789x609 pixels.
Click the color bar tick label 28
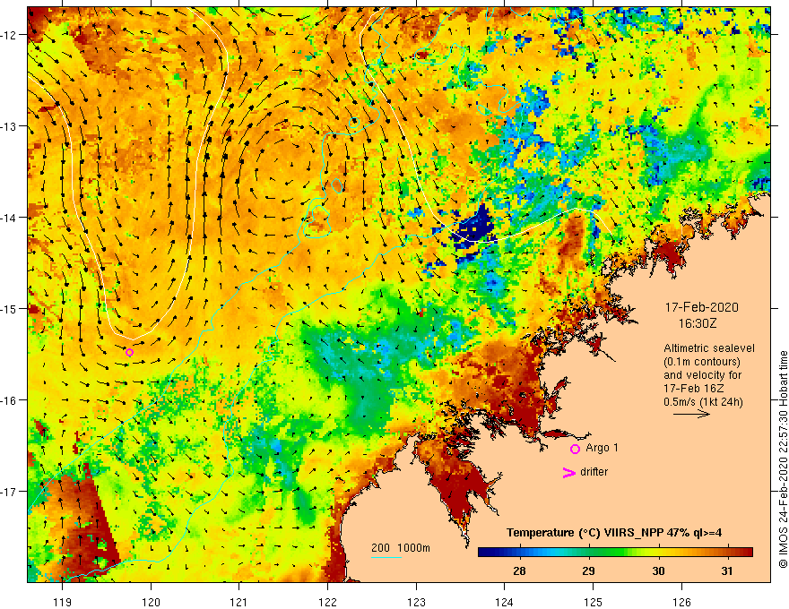click(x=519, y=570)
